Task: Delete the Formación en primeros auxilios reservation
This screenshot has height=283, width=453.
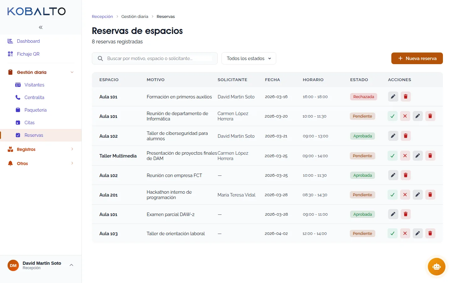Action: click(405, 97)
